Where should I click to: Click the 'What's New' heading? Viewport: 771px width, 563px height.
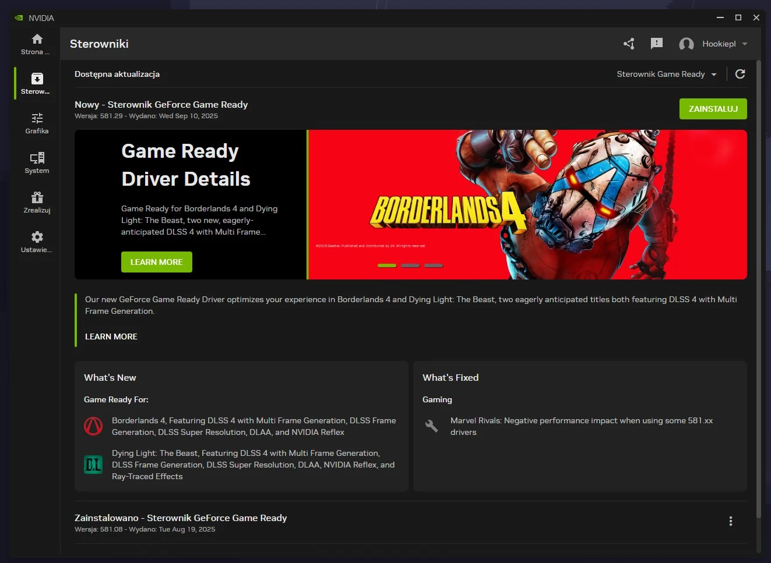coord(110,377)
